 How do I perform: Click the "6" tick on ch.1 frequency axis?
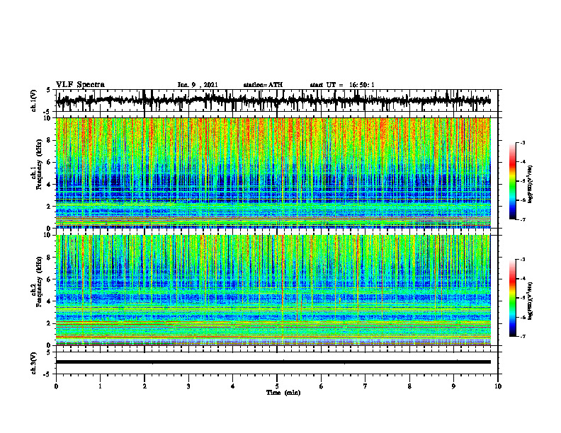(x=49, y=162)
